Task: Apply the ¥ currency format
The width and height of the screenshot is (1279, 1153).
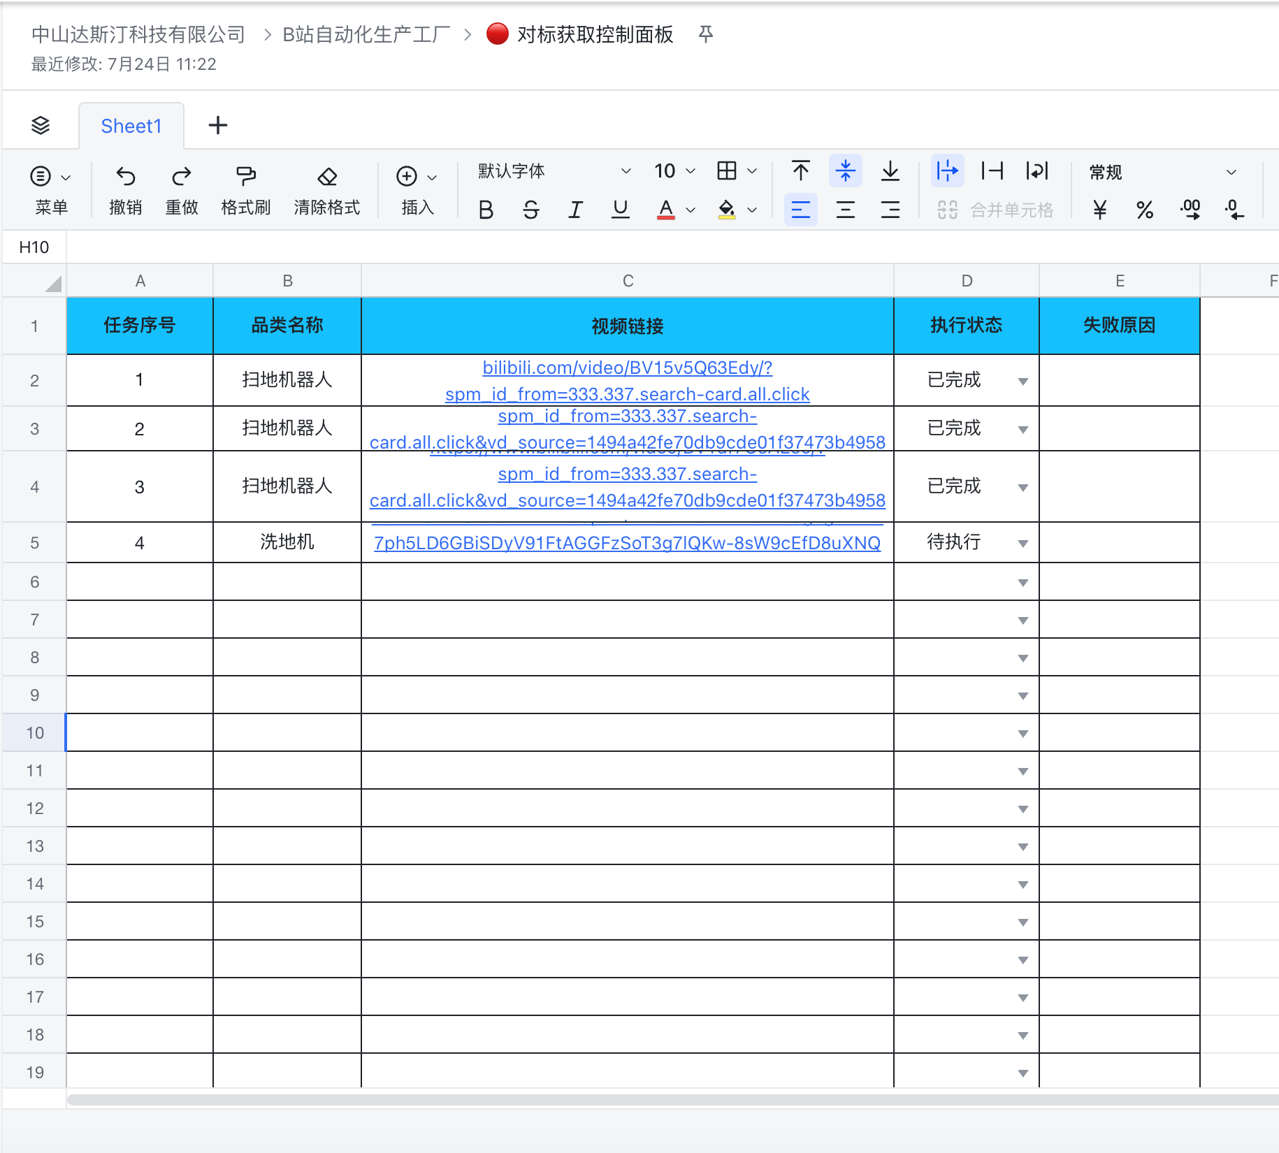Action: tap(1100, 210)
